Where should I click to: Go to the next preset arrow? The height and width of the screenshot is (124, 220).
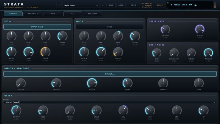point(103,5)
